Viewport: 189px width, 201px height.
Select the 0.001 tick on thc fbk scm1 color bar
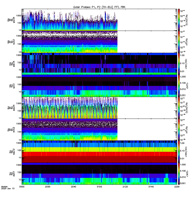pos(183,183)
